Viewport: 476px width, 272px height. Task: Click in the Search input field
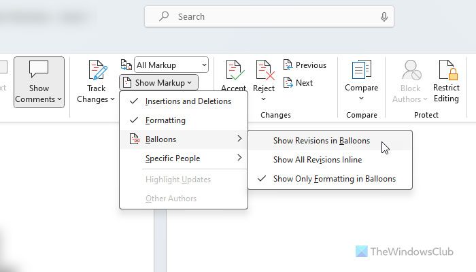pyautogui.click(x=272, y=16)
